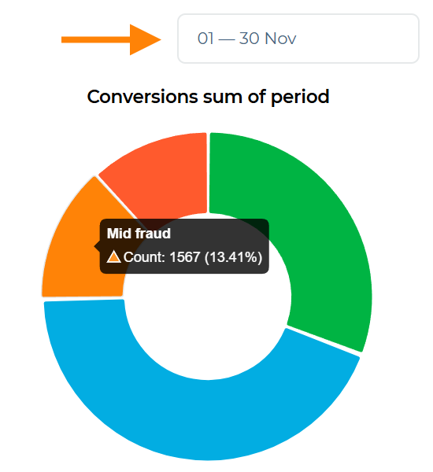This screenshot has width=433, height=472.
Task: Click the empty white center of donut chart
Action: (x=208, y=325)
